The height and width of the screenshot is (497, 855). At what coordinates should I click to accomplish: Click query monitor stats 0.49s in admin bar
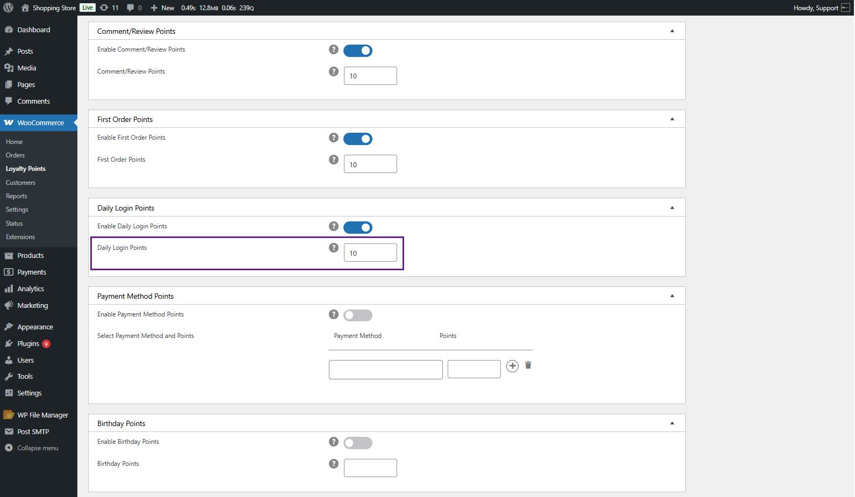tap(188, 8)
